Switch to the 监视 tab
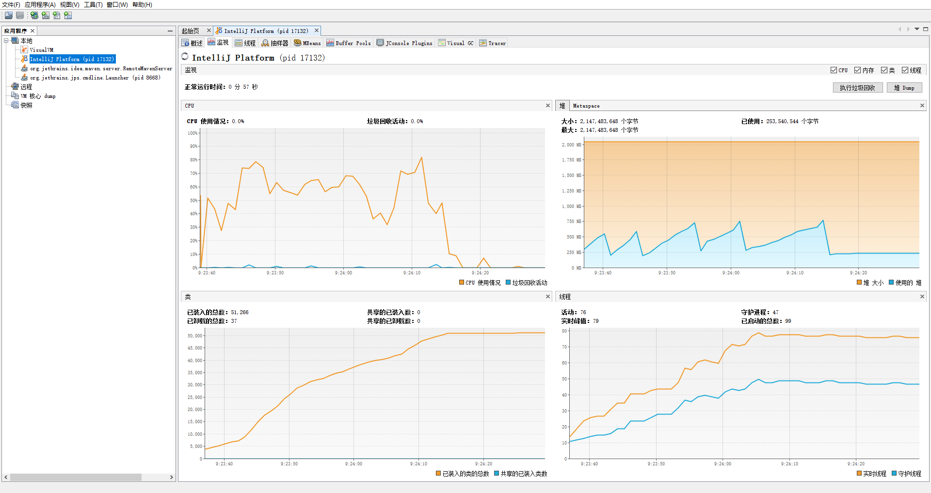 (x=218, y=43)
